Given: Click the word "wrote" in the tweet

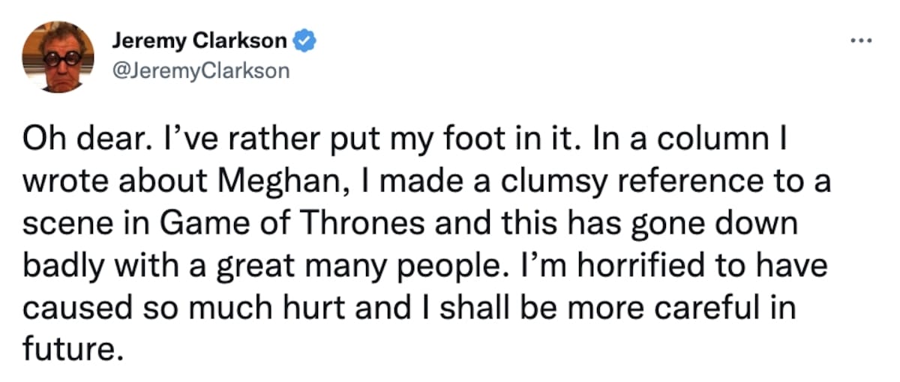Looking at the screenshot, I should (61, 183).
